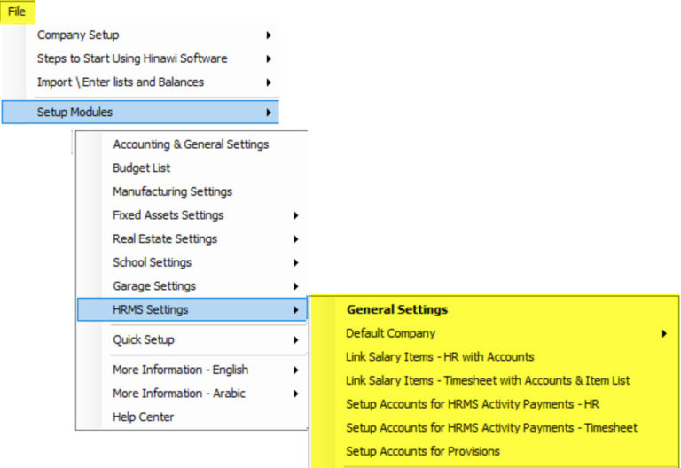The image size is (681, 468).
Task: Open More Information - Arabic
Action: click(179, 394)
